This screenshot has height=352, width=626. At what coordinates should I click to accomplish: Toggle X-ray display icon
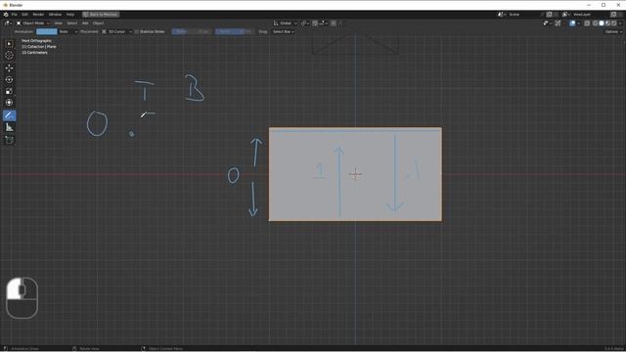pos(587,23)
